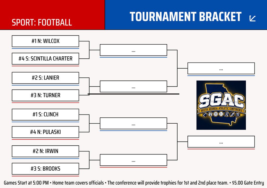Viewport: 267px width, 188px height.
Task: Select the #4 S: SCINTILLA CHARTER box
Action: pos(45,59)
